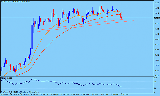Click the 16 Jun 20:00 time label
This screenshot has height=96, width=160.
point(15,95)
